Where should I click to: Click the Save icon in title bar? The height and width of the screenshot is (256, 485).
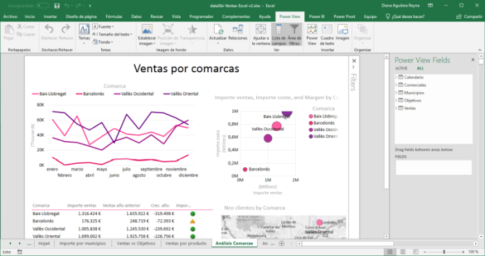coord(57,6)
